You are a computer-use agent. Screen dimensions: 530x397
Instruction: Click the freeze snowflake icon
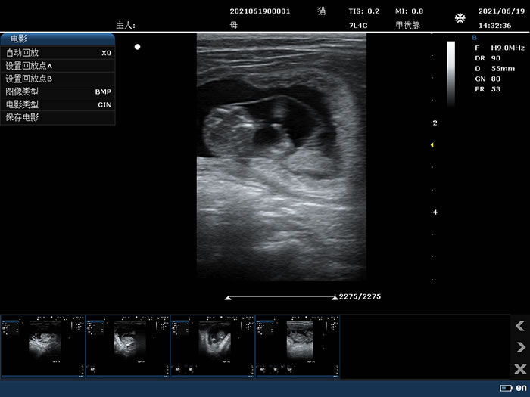460,18
